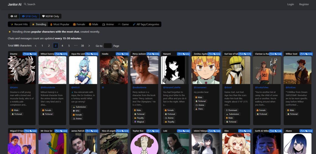Viewport: 316px width, 154px height.
Task: Click the Go to page number field
Action: 108,46
